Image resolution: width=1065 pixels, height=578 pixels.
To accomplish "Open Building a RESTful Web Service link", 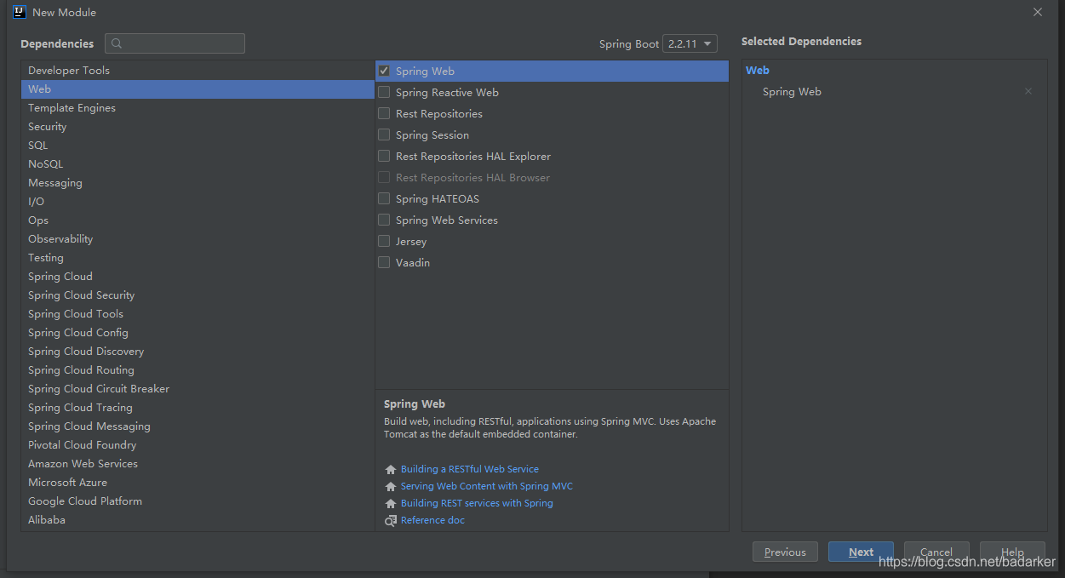I will (x=470, y=469).
